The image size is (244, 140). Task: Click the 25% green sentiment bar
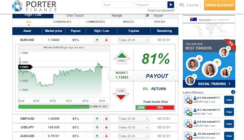point(141,108)
